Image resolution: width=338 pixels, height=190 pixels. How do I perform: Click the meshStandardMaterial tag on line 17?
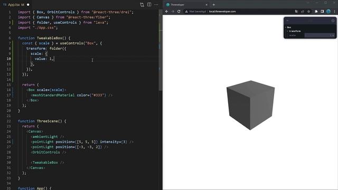tap(53, 95)
